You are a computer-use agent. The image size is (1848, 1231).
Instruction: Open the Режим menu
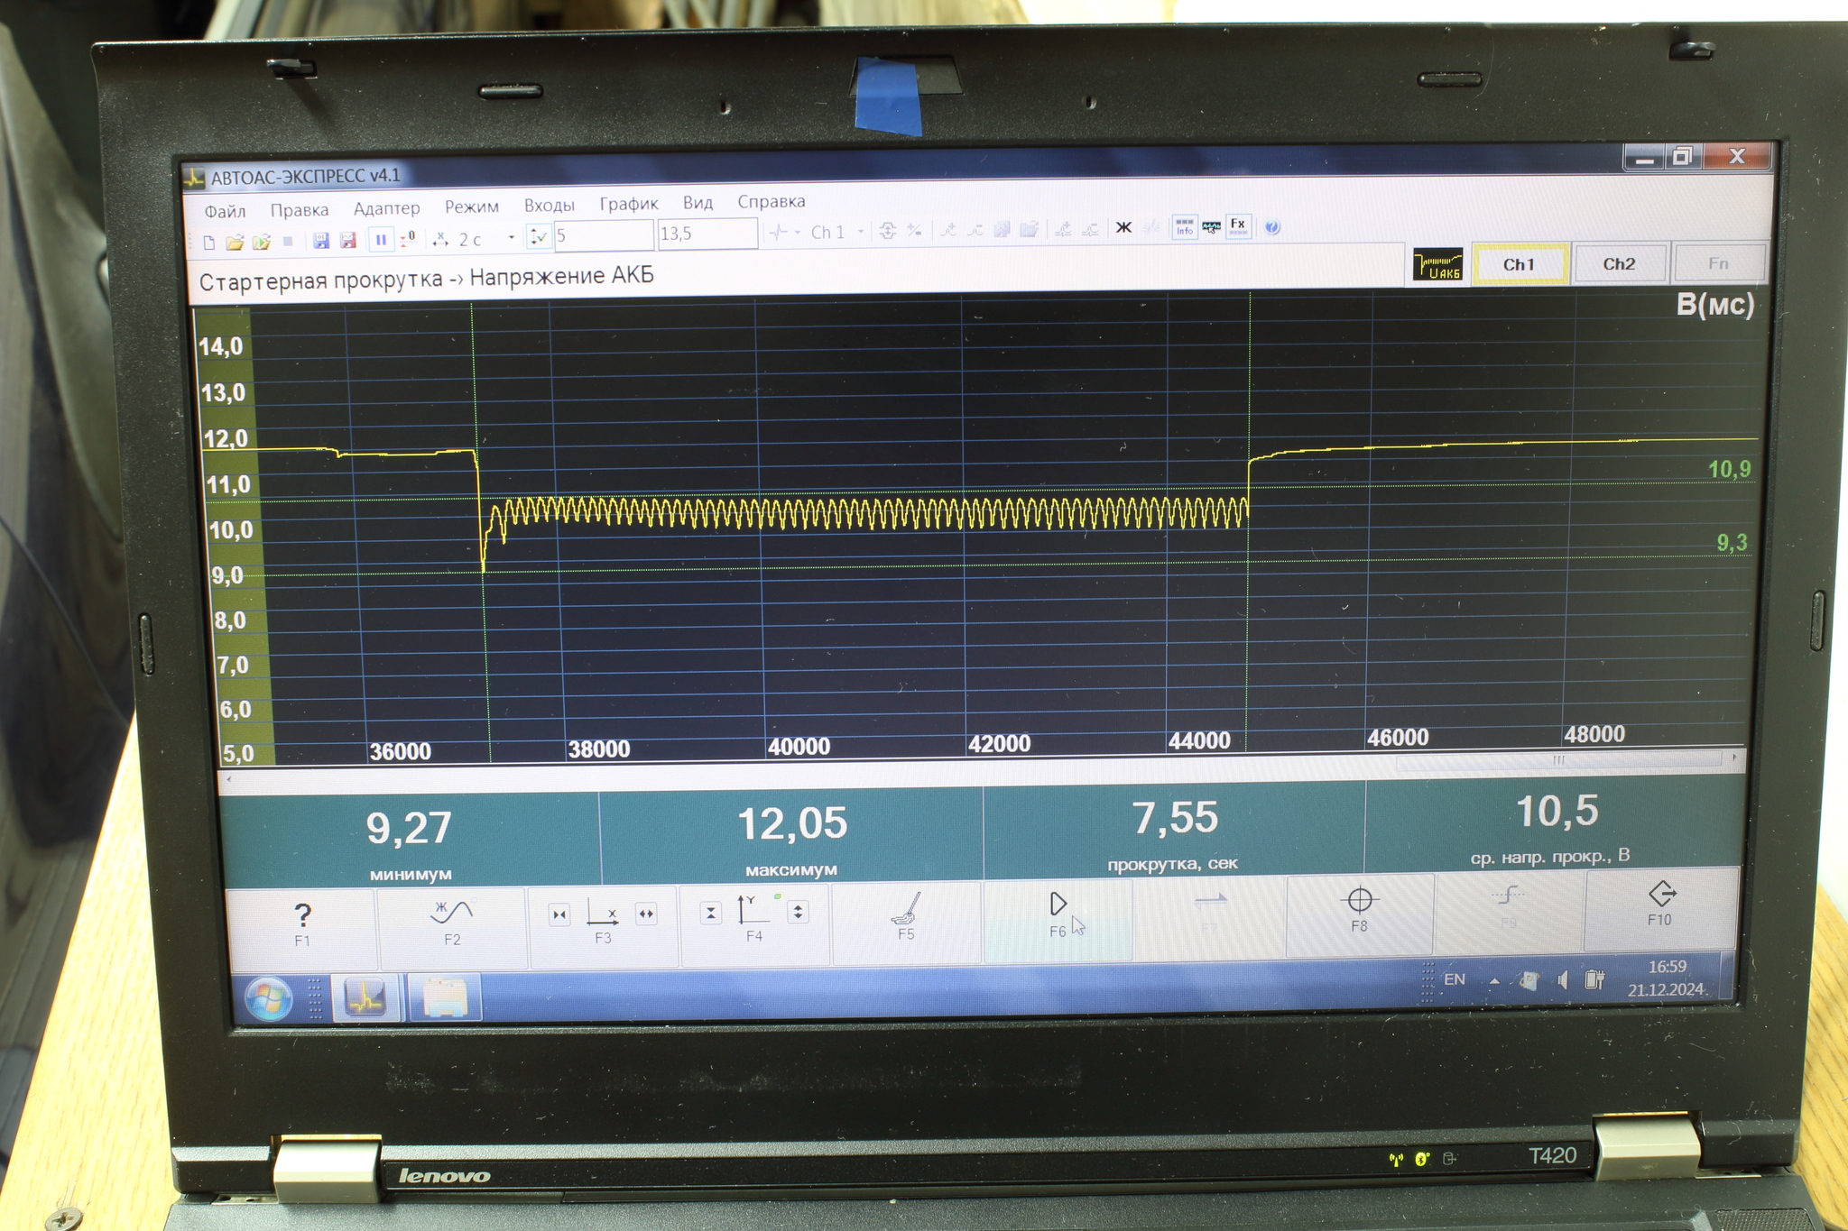coord(471,207)
